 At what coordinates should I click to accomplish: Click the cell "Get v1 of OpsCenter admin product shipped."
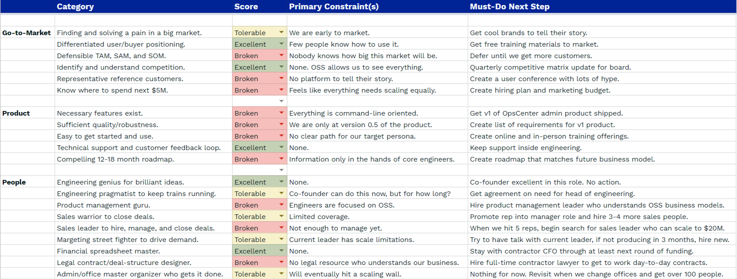(546, 113)
